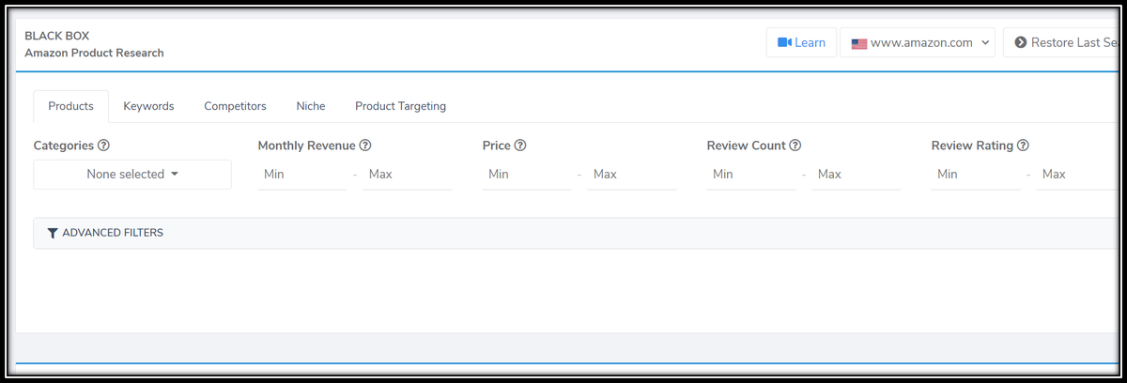Click the Price Max input field

point(631,175)
